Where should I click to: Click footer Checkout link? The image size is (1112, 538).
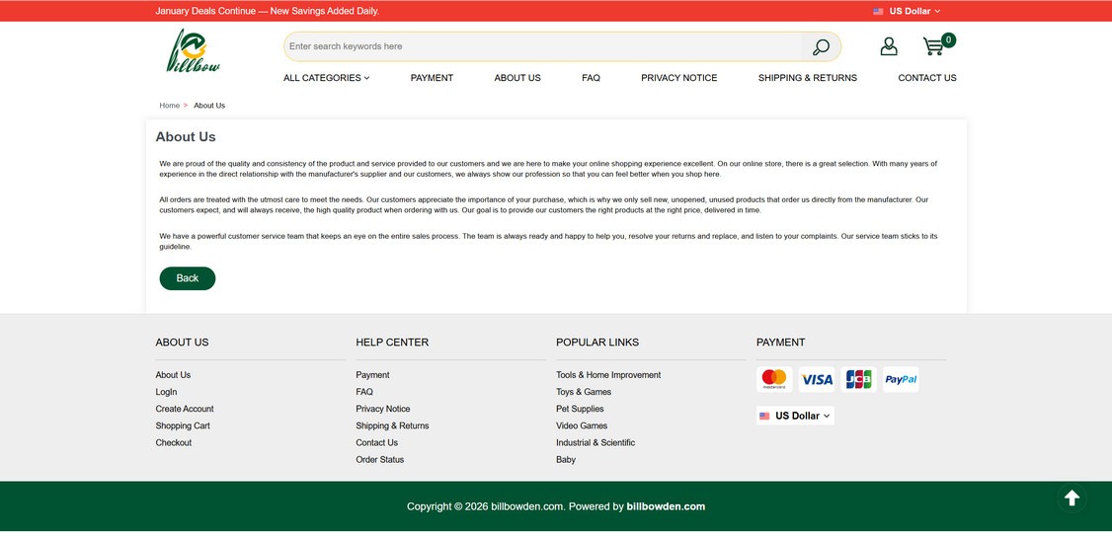(x=173, y=443)
